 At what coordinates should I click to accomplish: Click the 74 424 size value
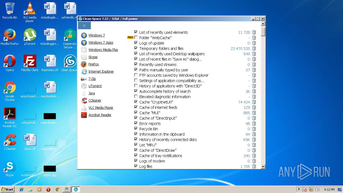(x=244, y=102)
